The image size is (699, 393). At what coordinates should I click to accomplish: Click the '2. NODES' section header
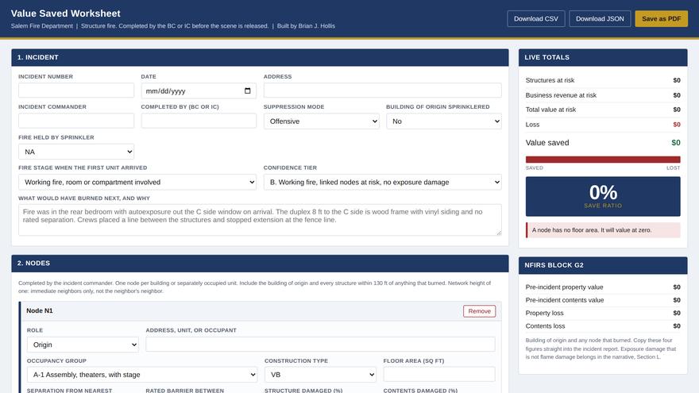coord(260,264)
